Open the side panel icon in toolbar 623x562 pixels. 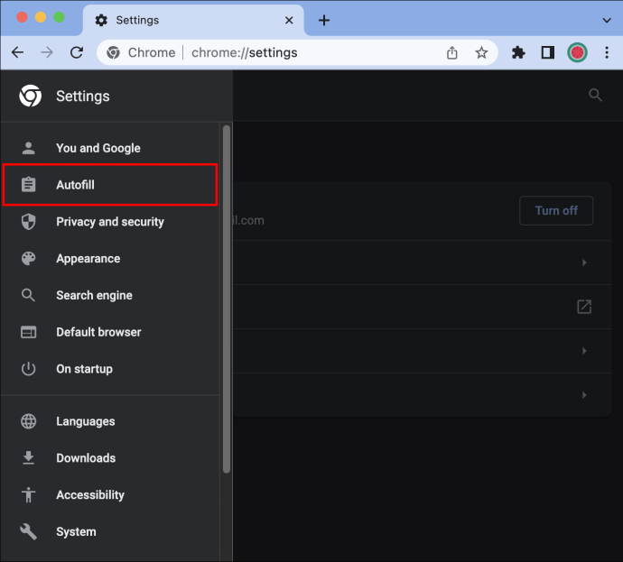548,52
